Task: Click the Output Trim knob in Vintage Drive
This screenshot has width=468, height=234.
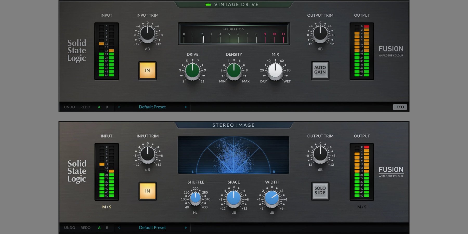Action: click(320, 34)
